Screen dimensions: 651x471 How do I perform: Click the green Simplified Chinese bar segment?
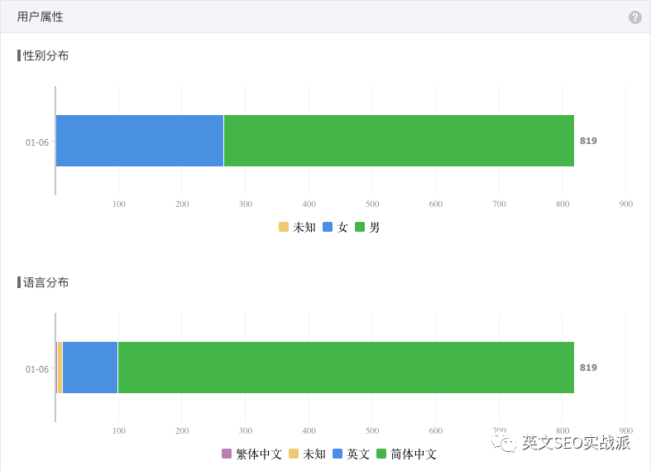tap(347, 368)
